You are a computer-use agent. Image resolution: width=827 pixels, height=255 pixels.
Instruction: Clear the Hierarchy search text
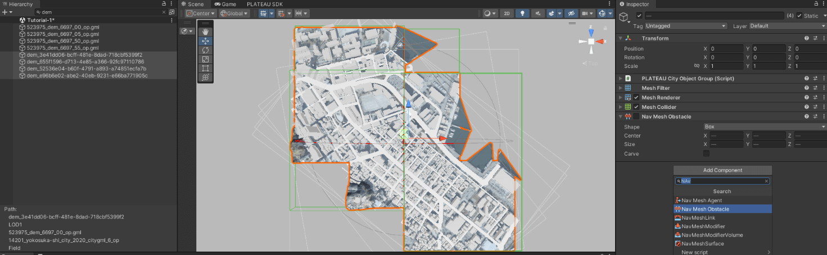tap(164, 12)
